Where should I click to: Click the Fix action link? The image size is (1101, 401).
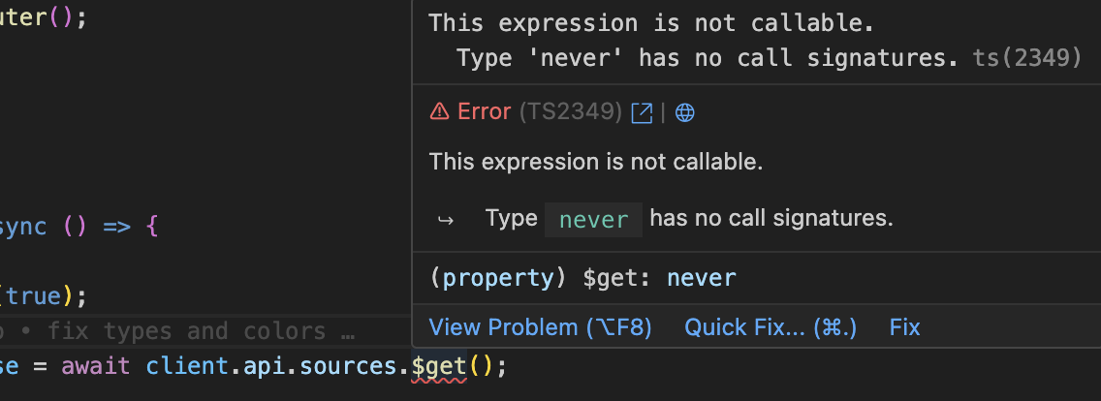pos(904,327)
